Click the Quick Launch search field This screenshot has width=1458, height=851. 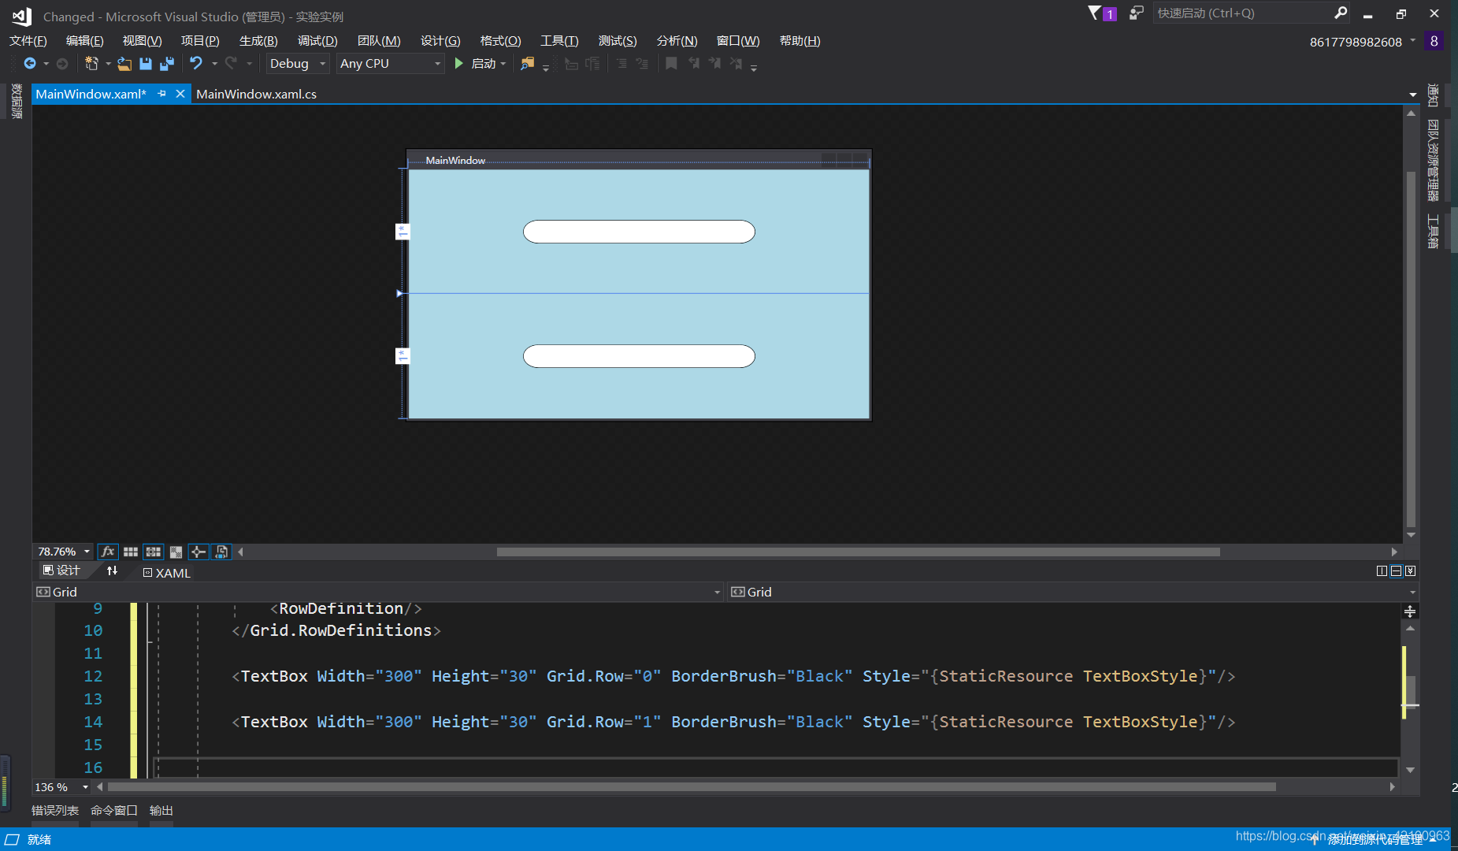[x=1244, y=13]
